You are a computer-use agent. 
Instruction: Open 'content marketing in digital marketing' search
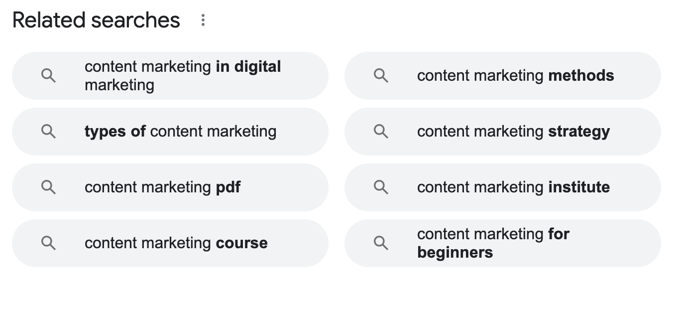(x=170, y=76)
